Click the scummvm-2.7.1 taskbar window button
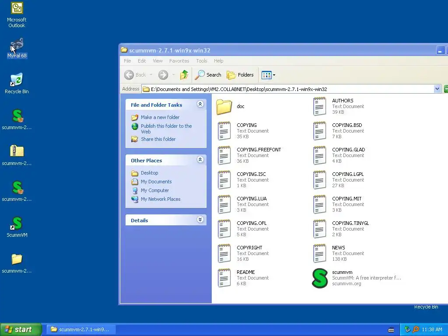The image size is (448, 336). 81,329
